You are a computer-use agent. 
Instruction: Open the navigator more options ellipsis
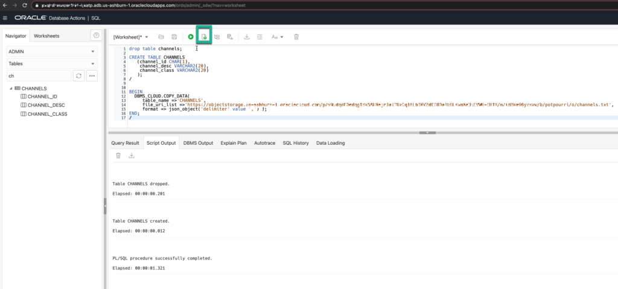click(92, 75)
